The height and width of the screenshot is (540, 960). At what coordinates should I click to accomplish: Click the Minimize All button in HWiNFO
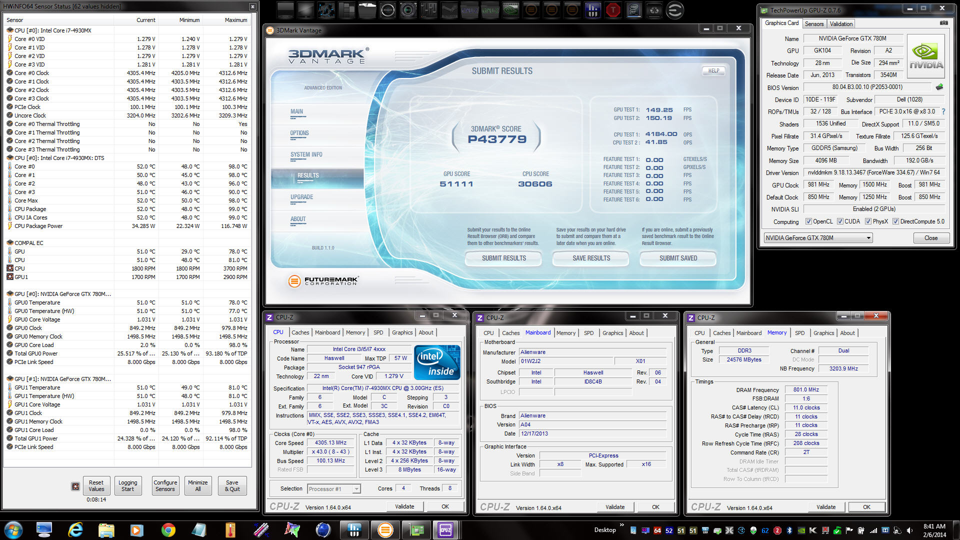(197, 486)
